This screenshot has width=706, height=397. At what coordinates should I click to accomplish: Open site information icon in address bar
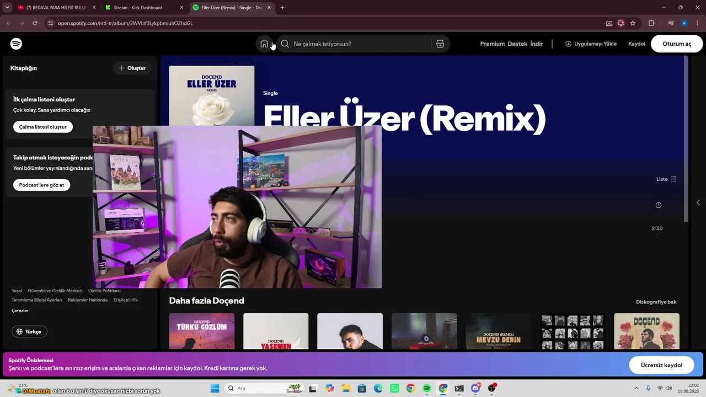(51, 23)
